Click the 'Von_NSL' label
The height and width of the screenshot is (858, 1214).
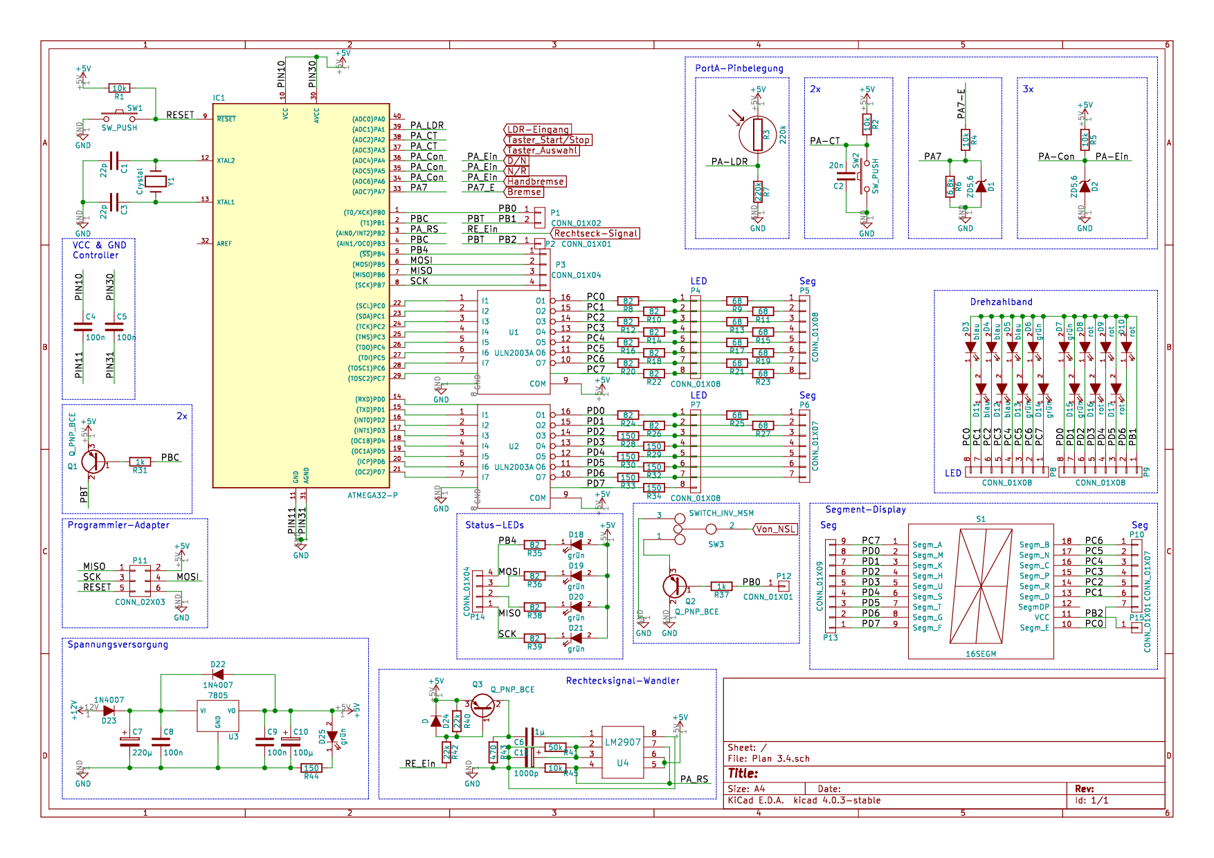(775, 529)
